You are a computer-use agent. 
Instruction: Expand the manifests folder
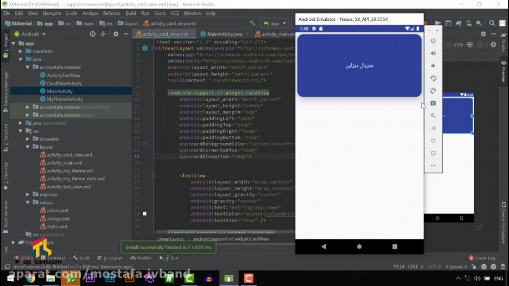coord(21,51)
